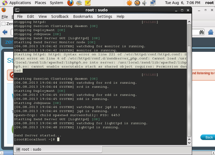Open the terminal Settings menu
Viewport: 215px width, 155px height.
point(104,16)
